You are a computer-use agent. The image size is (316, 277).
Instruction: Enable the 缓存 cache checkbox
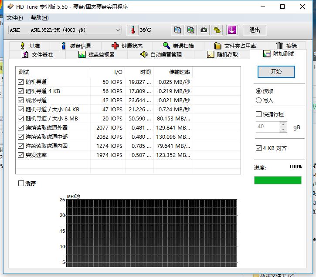pyautogui.click(x=21, y=183)
